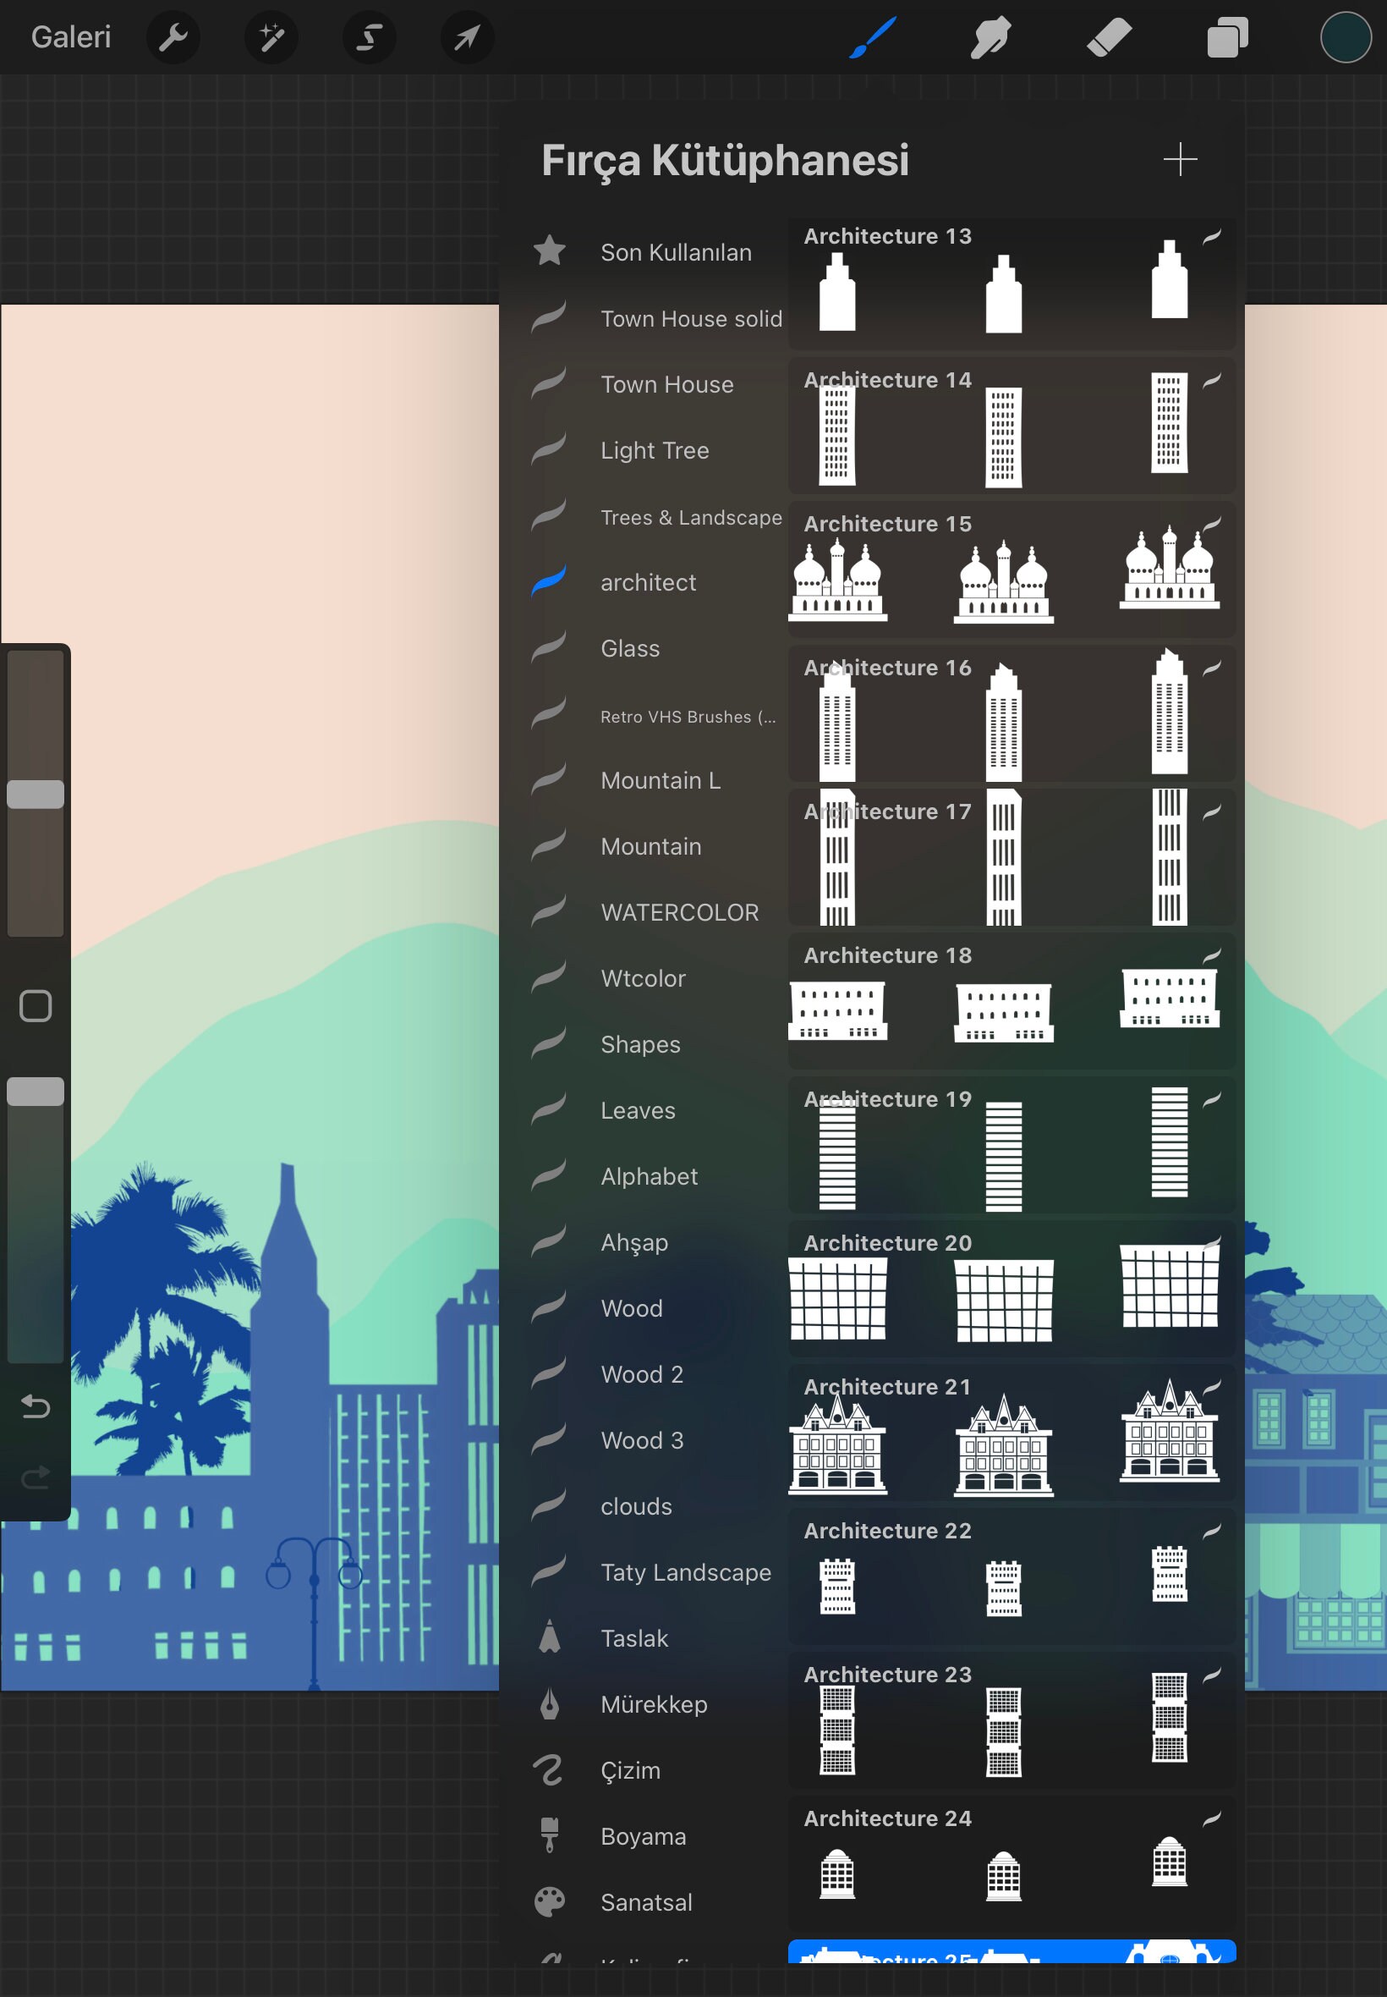The width and height of the screenshot is (1387, 1997).
Task: Adjust the brush size slider
Action: [36, 792]
